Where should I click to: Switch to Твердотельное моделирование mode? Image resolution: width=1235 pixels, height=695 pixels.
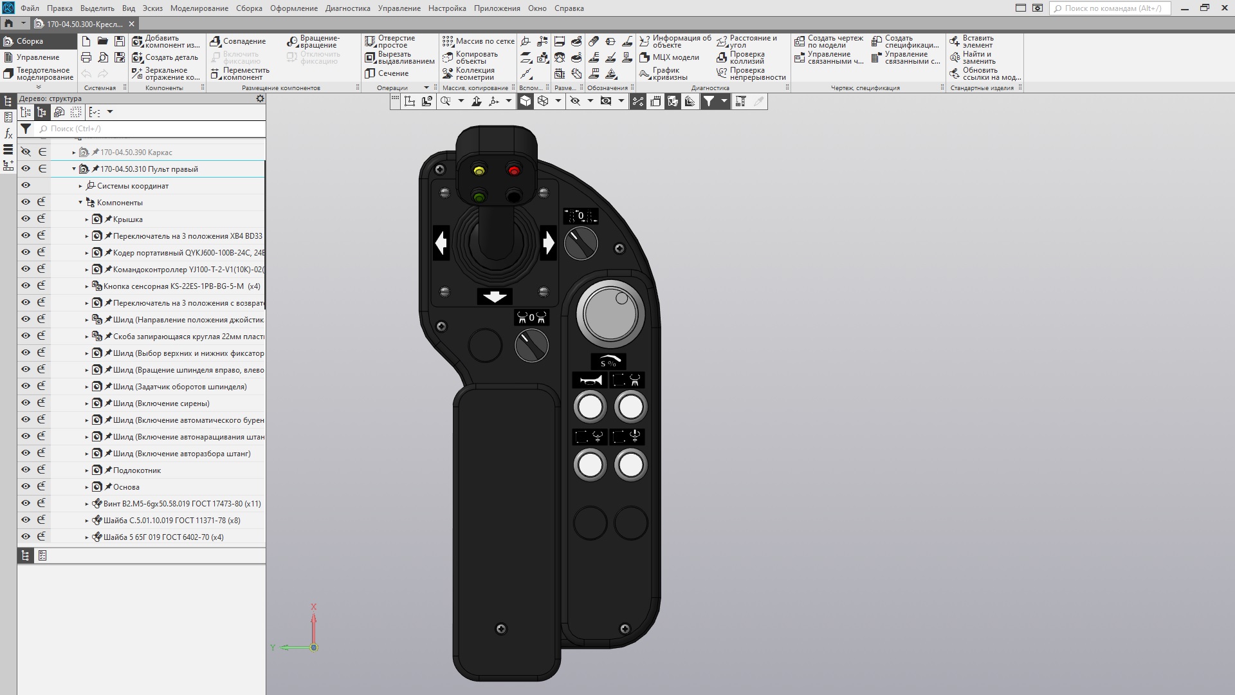38,73
